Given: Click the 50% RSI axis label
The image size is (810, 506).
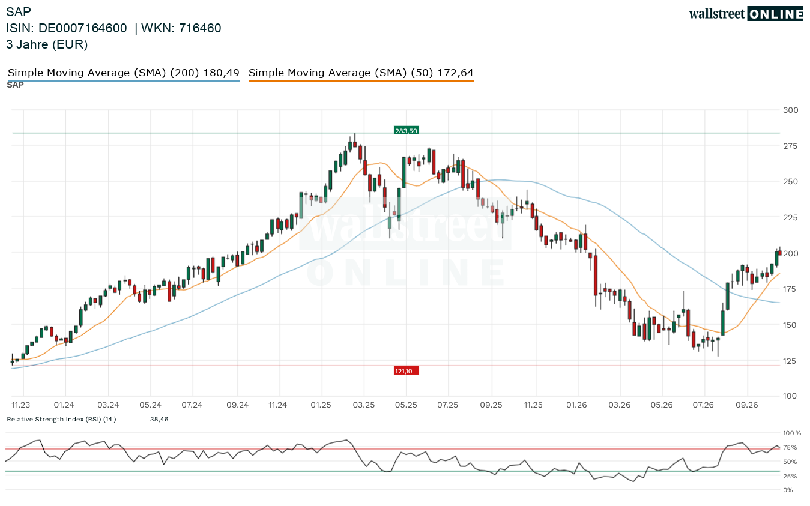Looking at the screenshot, I should coord(790,462).
